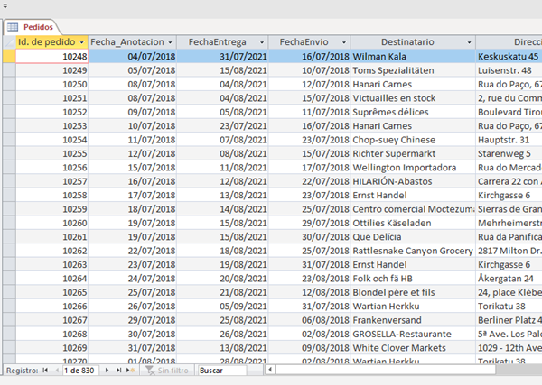Go to the next record
This screenshot has width=542, height=385.
coord(106,371)
